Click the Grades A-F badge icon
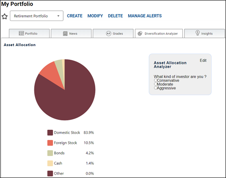226x178 pixels. click(109, 33)
